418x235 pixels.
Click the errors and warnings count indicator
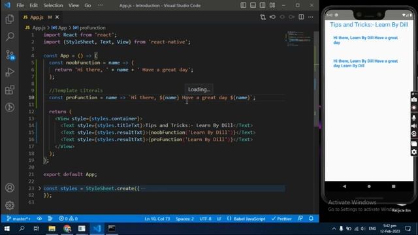pyautogui.click(x=68, y=219)
